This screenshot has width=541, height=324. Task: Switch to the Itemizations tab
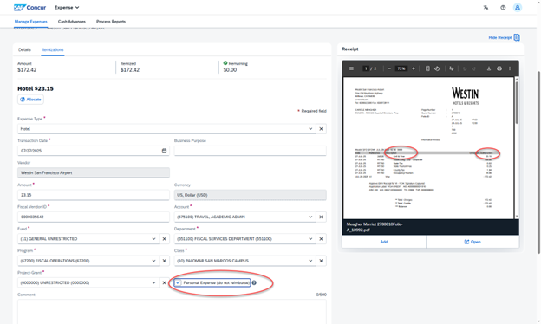pos(52,49)
